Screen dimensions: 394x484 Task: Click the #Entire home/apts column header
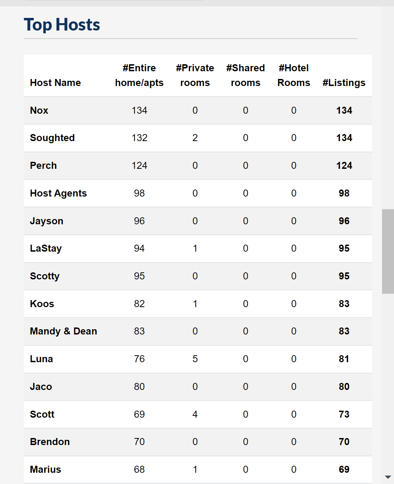[139, 75]
